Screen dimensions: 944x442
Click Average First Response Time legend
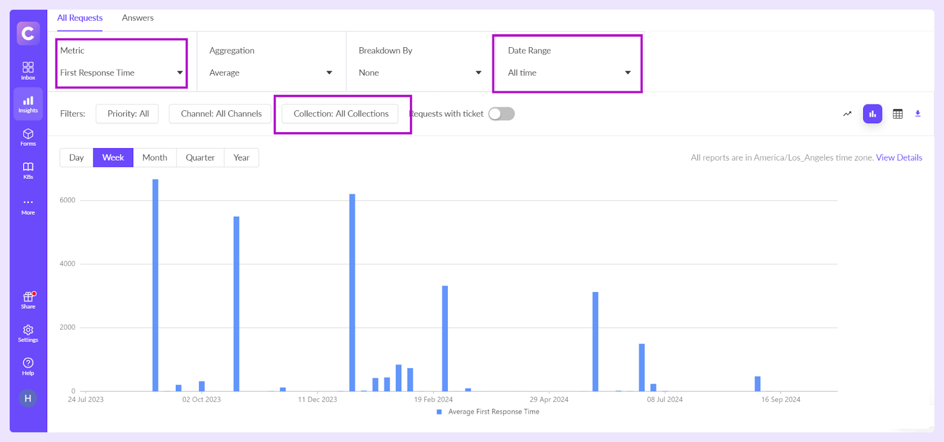[488, 412]
